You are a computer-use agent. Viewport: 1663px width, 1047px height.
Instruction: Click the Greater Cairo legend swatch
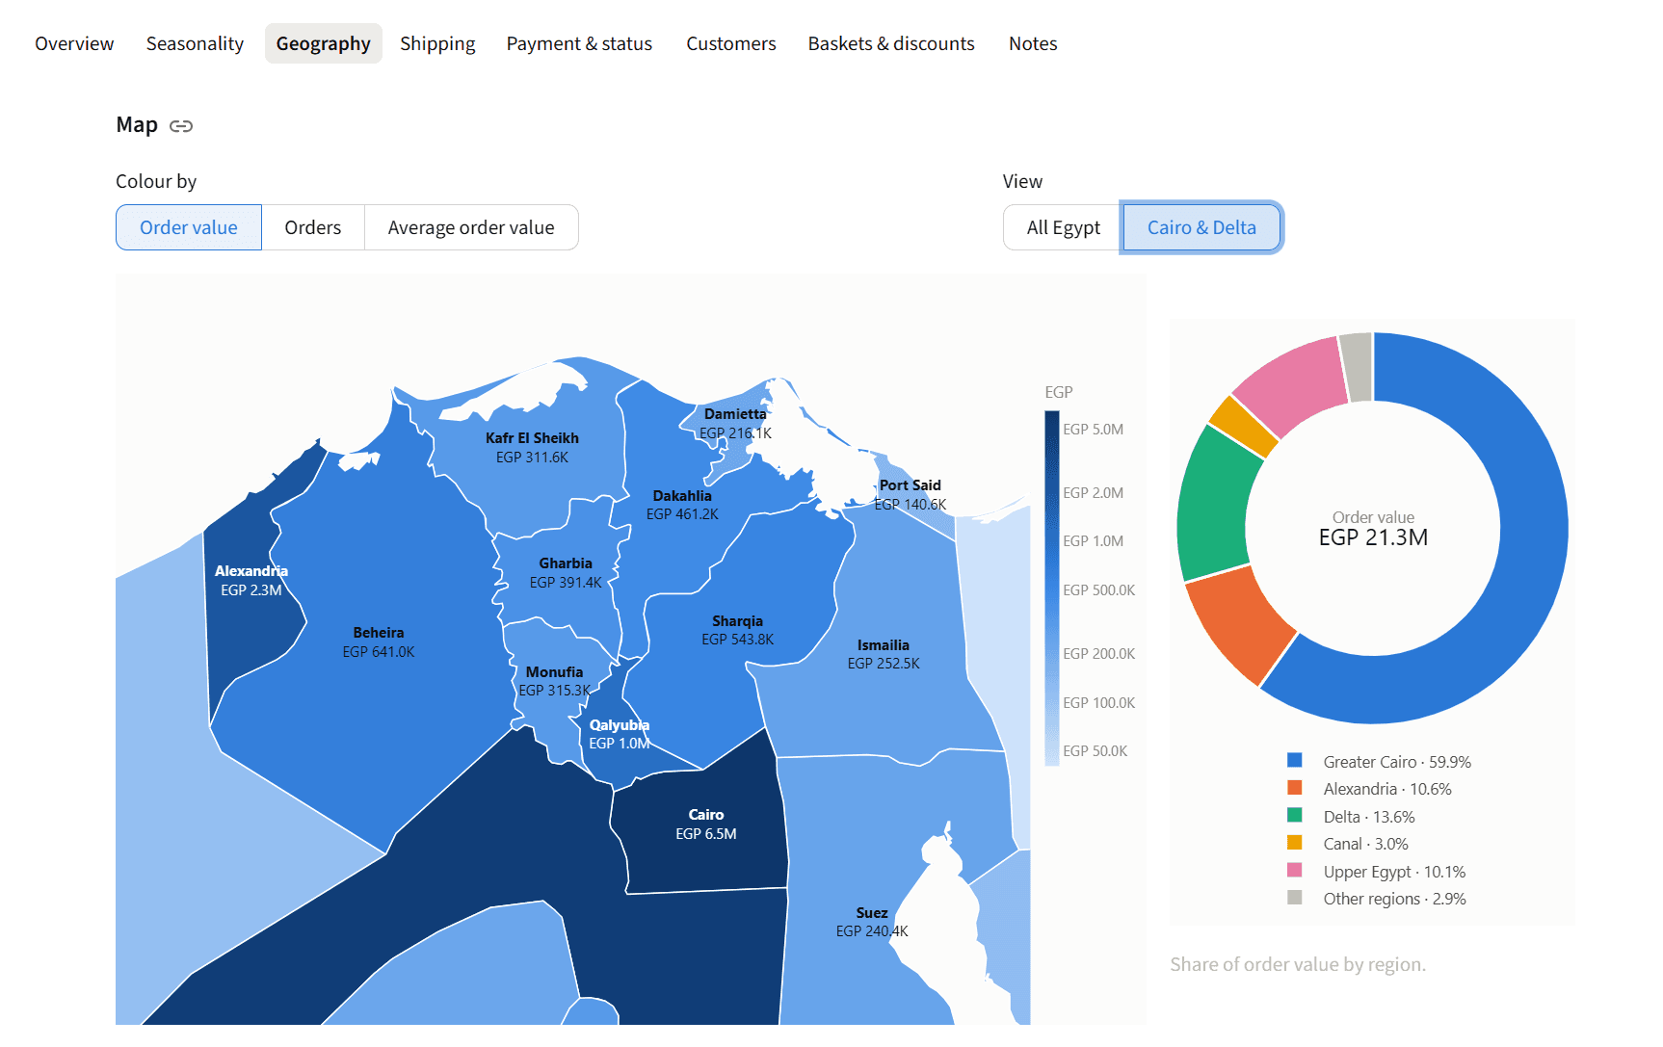pos(1295,761)
